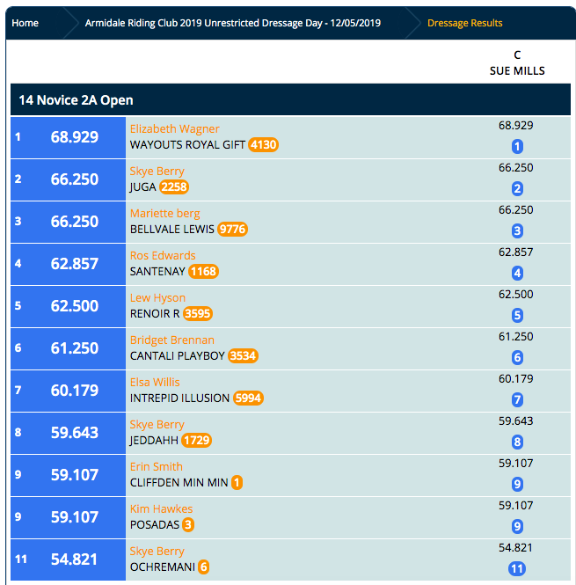Click judge rank circle 6 for CANTALI PLAYBOY
The width and height of the screenshot is (576, 585).
pyautogui.click(x=517, y=357)
